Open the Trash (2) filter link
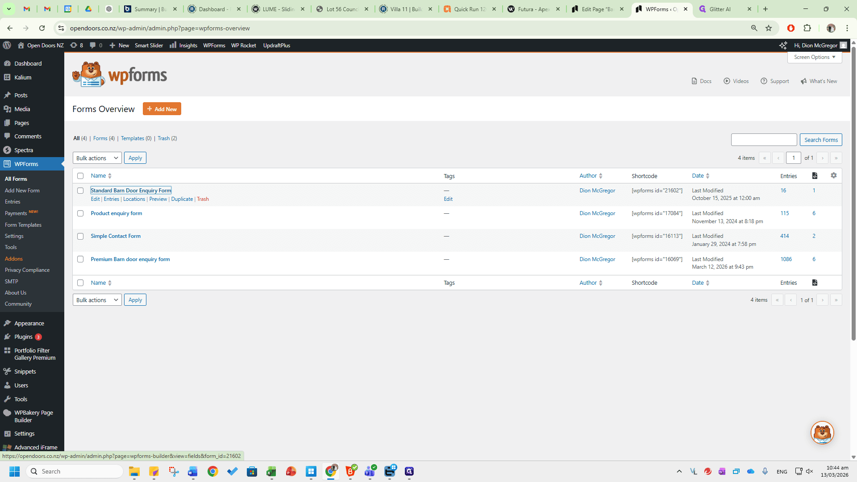This screenshot has height=482, width=857. pyautogui.click(x=167, y=138)
